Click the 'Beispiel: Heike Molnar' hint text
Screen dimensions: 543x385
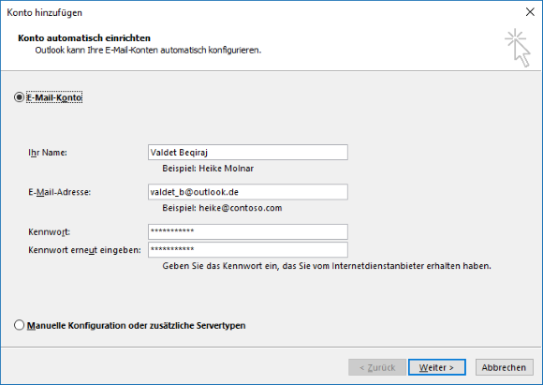click(208, 169)
